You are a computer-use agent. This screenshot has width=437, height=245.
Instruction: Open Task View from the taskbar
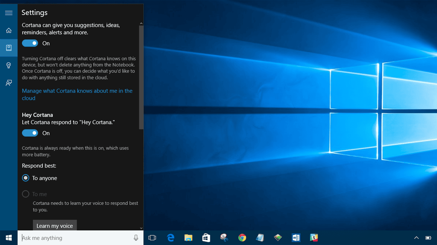(x=152, y=238)
